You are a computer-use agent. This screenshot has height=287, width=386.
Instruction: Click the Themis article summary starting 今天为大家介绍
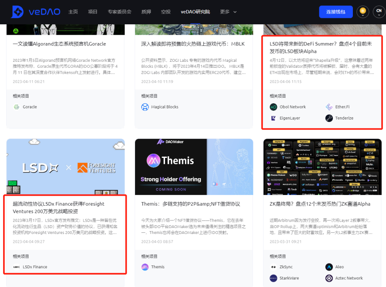click(x=193, y=226)
